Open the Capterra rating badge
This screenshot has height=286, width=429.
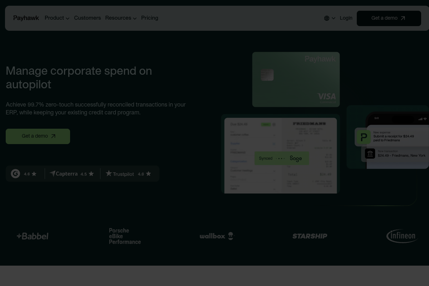tap(72, 174)
